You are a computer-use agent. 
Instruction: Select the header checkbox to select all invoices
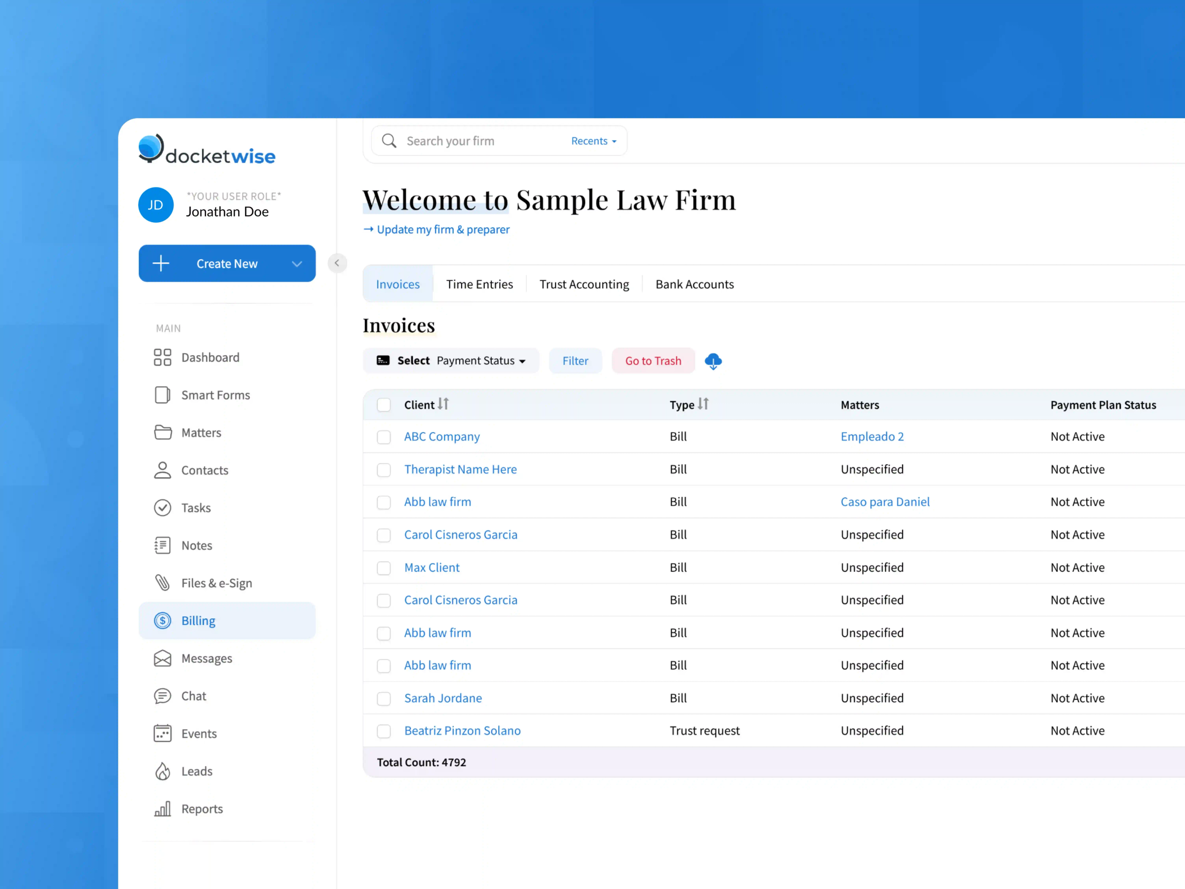click(x=384, y=404)
